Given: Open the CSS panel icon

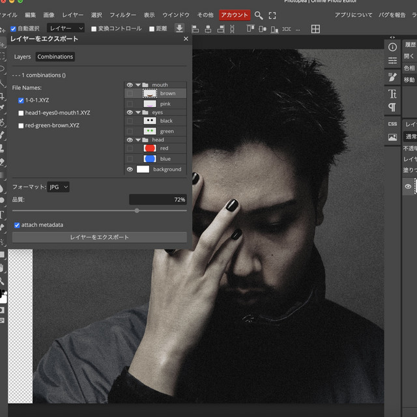Looking at the screenshot, I should 392,124.
